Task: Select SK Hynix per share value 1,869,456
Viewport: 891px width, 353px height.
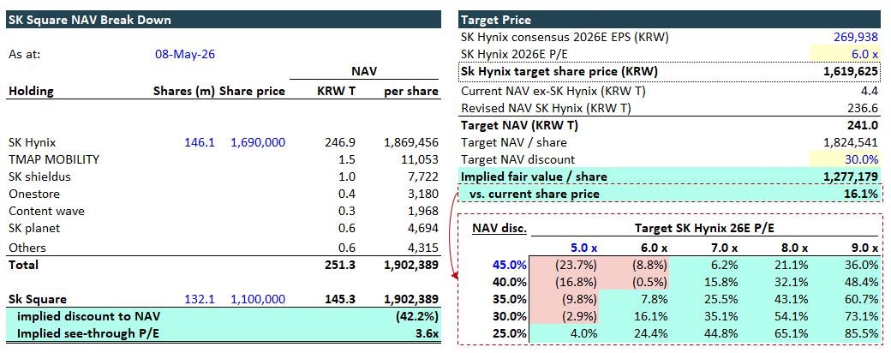Action: pyautogui.click(x=411, y=143)
